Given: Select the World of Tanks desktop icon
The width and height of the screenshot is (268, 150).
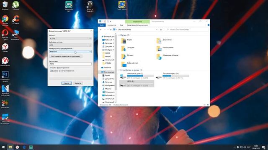Looking at the screenshot, I should 90,7.
